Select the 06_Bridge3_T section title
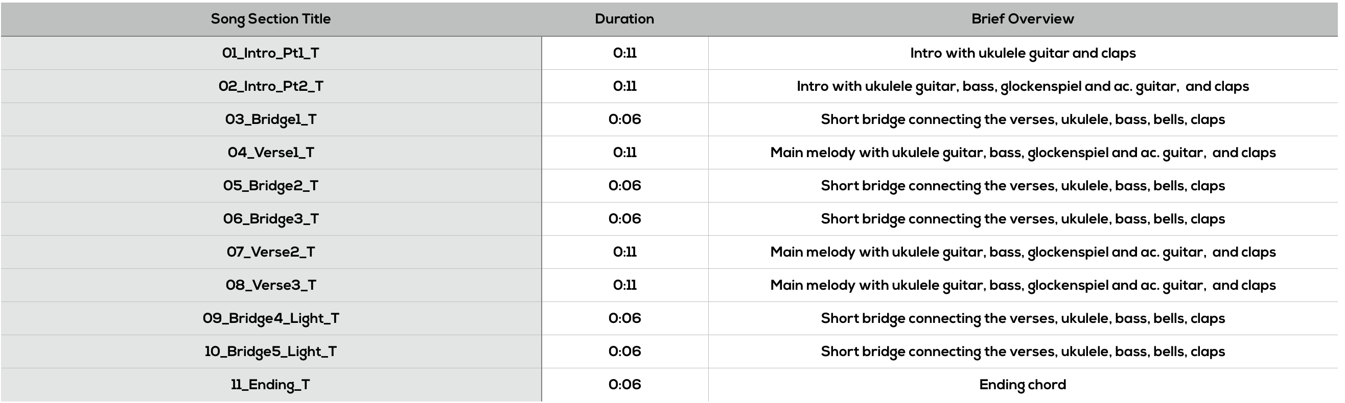Screen dimensions: 1345x403 tap(270, 218)
